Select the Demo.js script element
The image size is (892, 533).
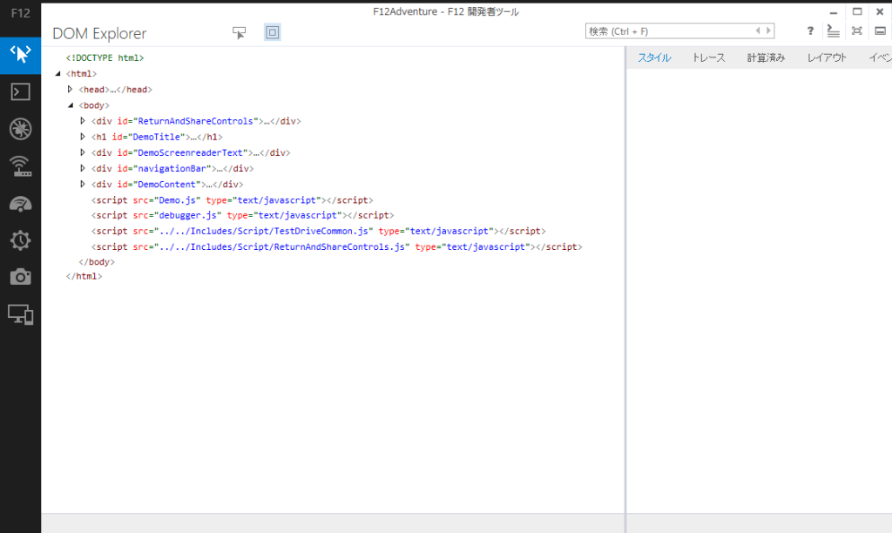click(232, 200)
